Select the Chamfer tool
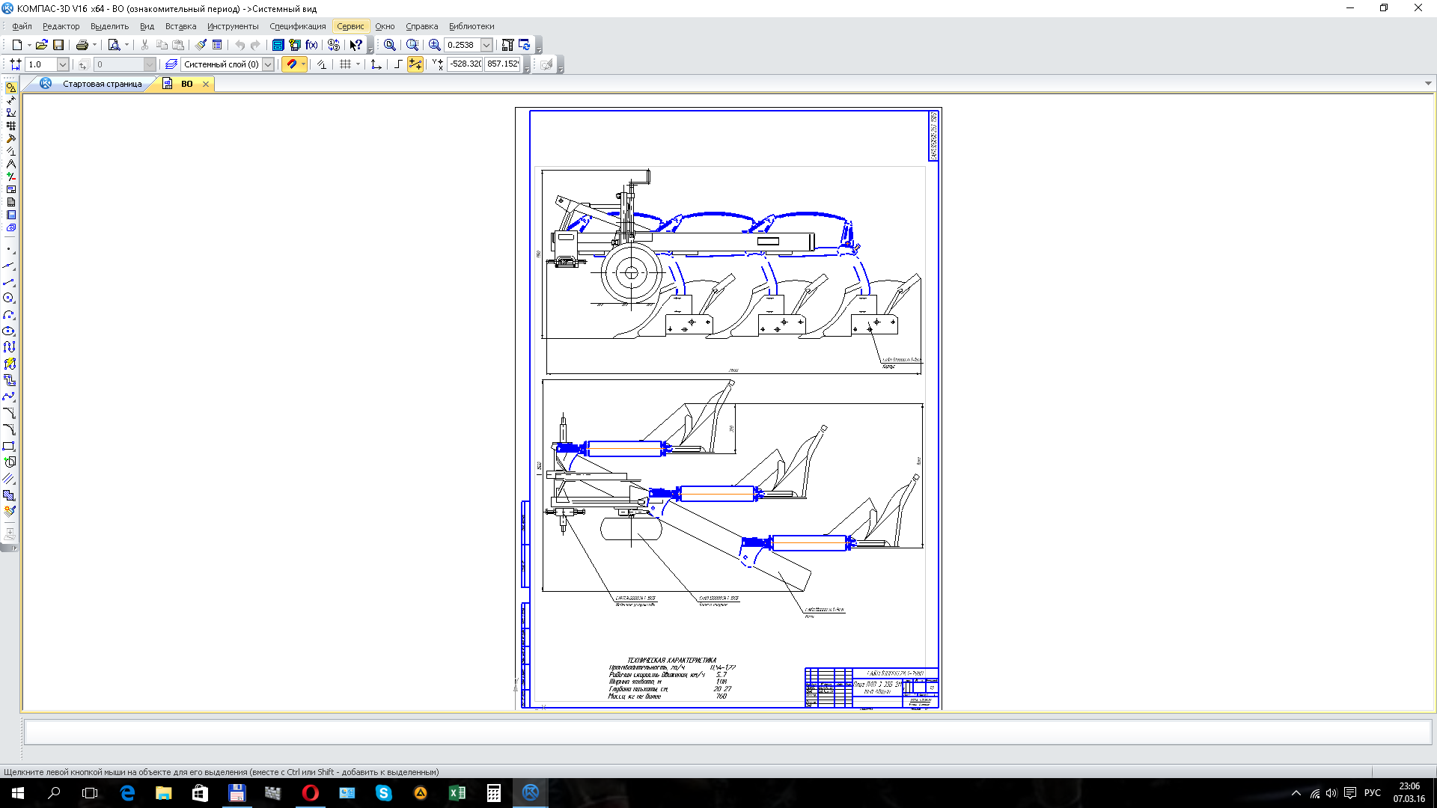 click(x=9, y=413)
